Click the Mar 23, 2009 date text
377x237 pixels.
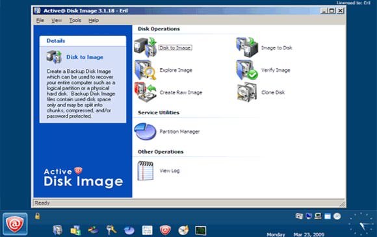pyautogui.click(x=309, y=234)
